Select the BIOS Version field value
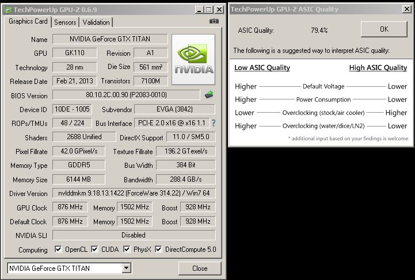 click(x=126, y=95)
